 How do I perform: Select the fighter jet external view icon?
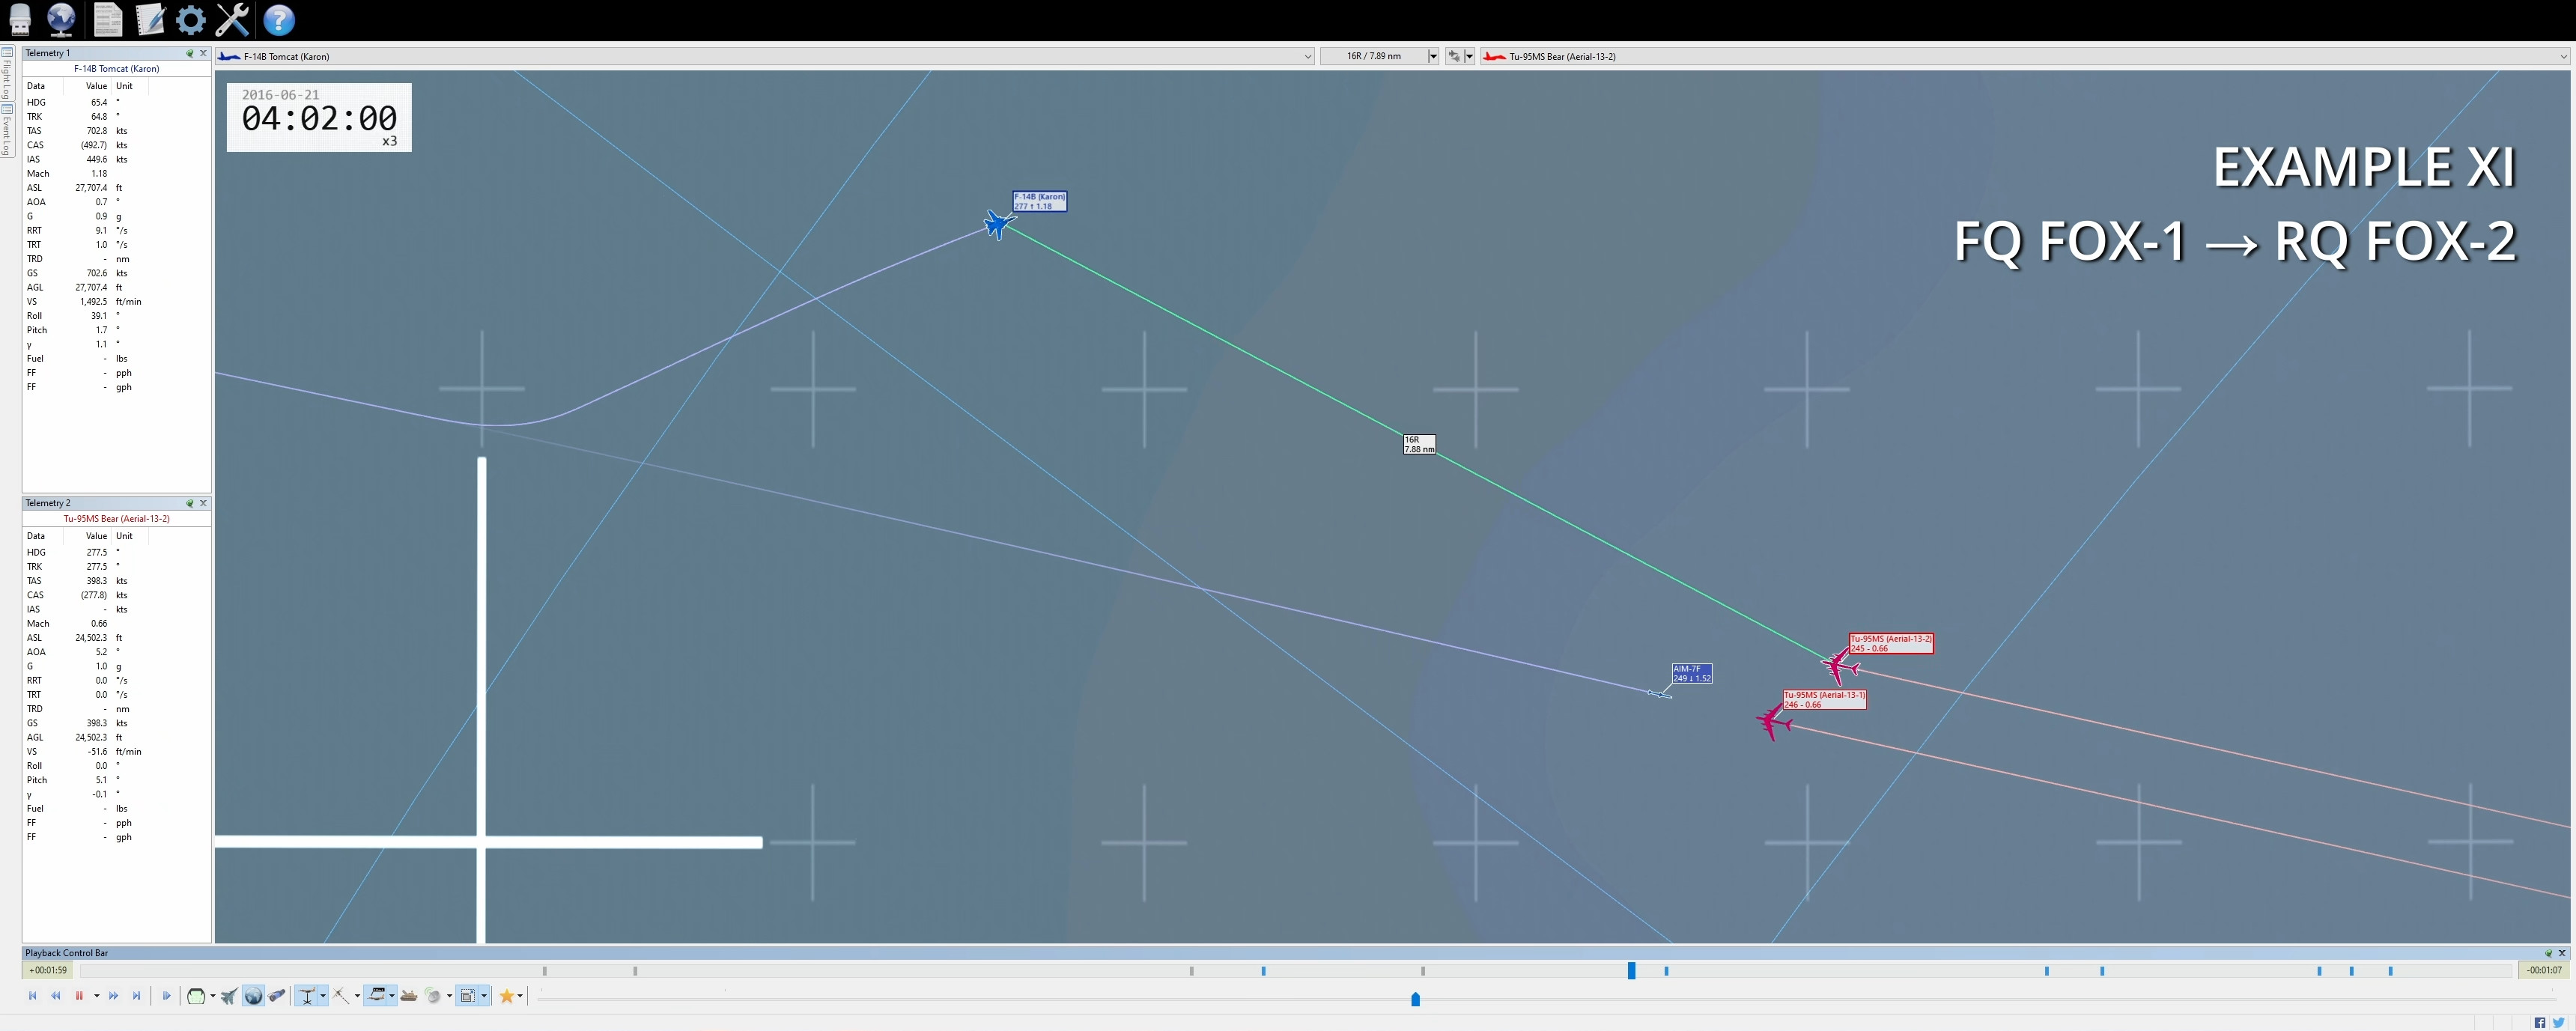[x=229, y=996]
